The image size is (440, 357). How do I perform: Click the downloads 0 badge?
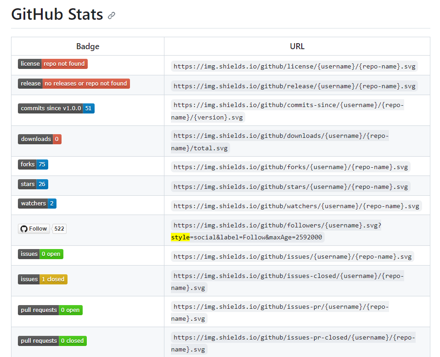(x=39, y=139)
